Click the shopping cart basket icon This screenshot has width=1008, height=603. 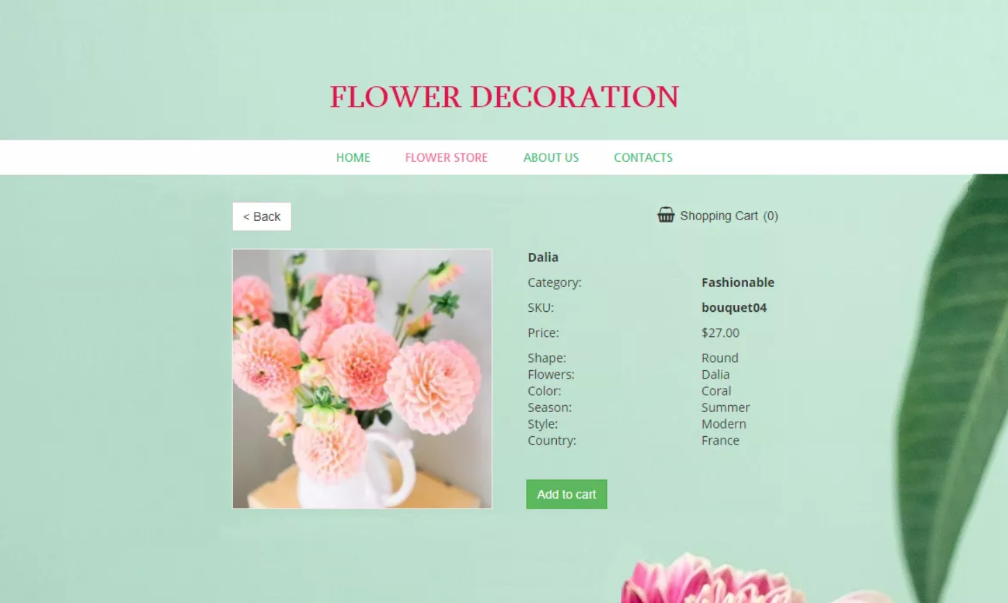point(666,215)
